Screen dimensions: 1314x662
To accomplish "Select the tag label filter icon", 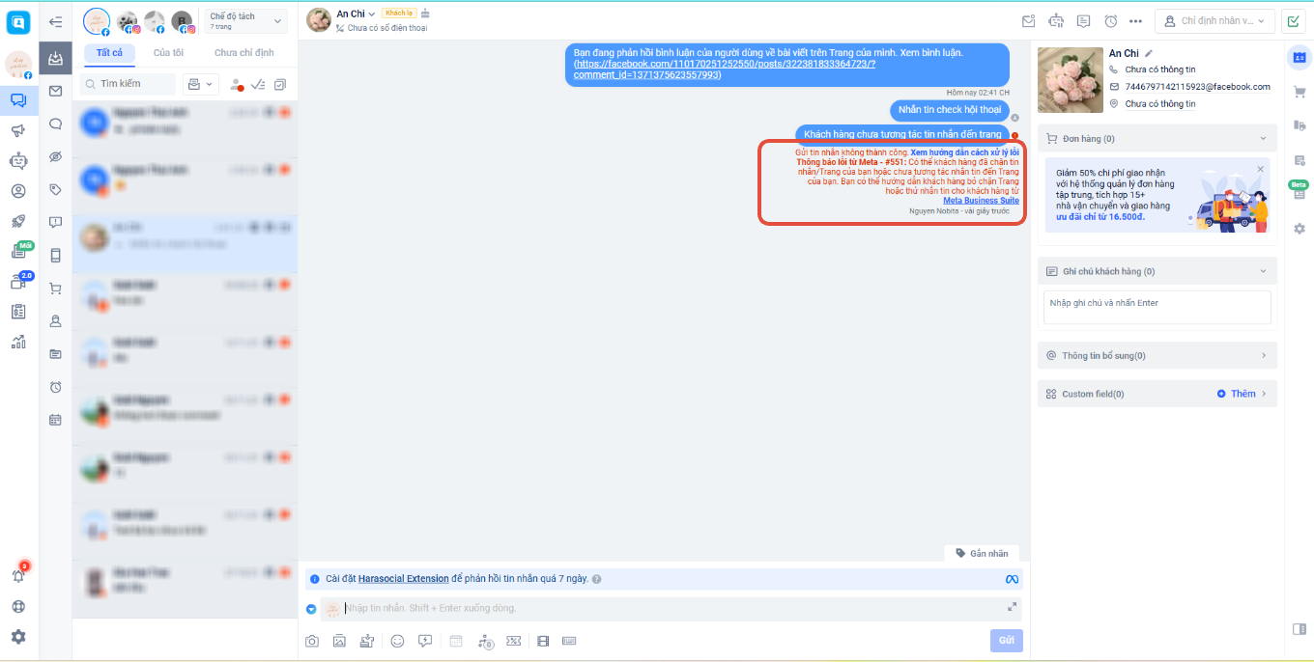I will pos(56,189).
